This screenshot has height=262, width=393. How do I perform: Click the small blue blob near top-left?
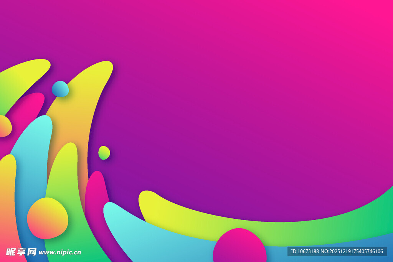(x=60, y=89)
